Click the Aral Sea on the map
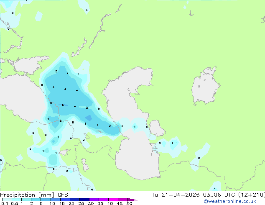This screenshot has height=205, width=265. 205,86
